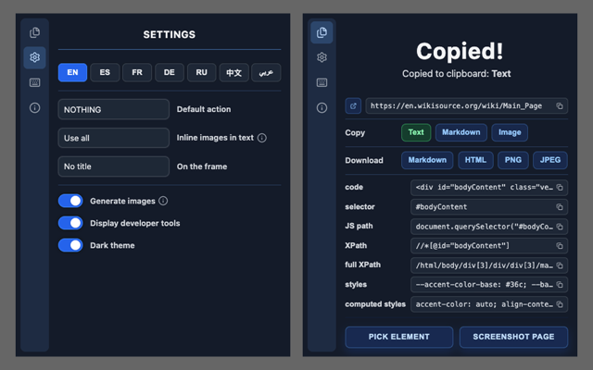Copy the JS path field value
The width and height of the screenshot is (593, 370).
click(560, 227)
